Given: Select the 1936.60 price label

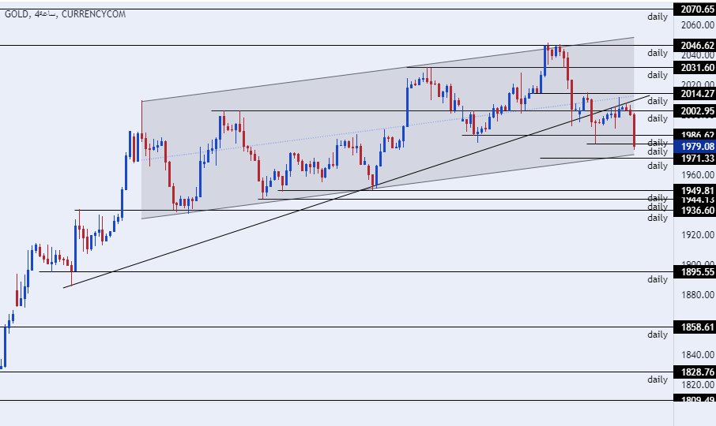Looking at the screenshot, I should coord(693,211).
